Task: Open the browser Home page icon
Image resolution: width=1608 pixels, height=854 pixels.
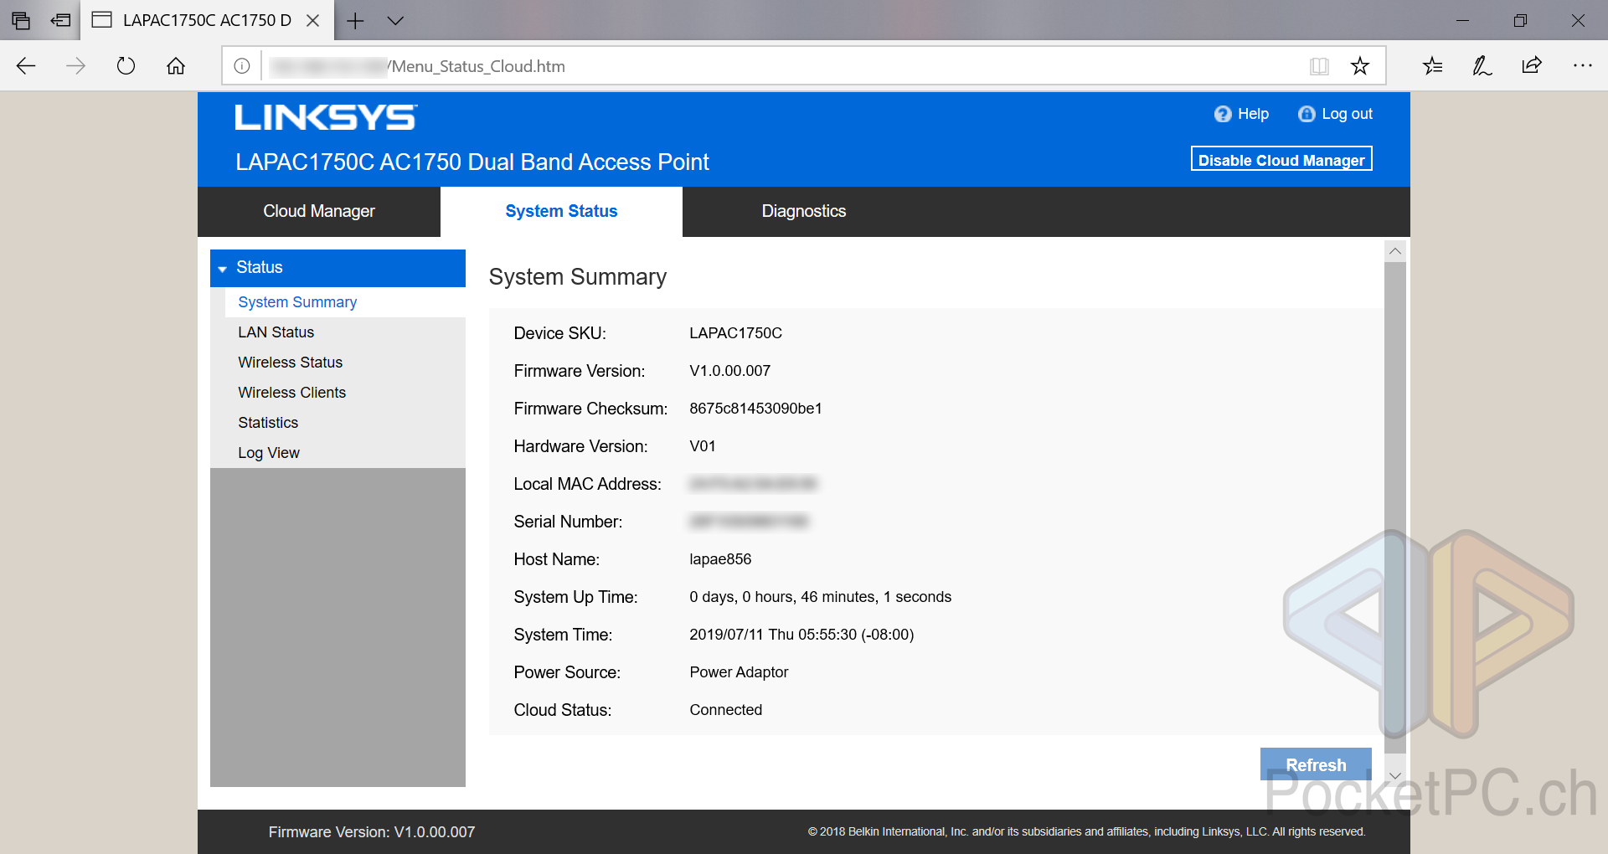Action: 176,66
